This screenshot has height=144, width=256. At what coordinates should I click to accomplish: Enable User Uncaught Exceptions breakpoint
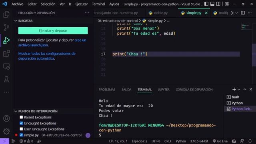click(21, 129)
